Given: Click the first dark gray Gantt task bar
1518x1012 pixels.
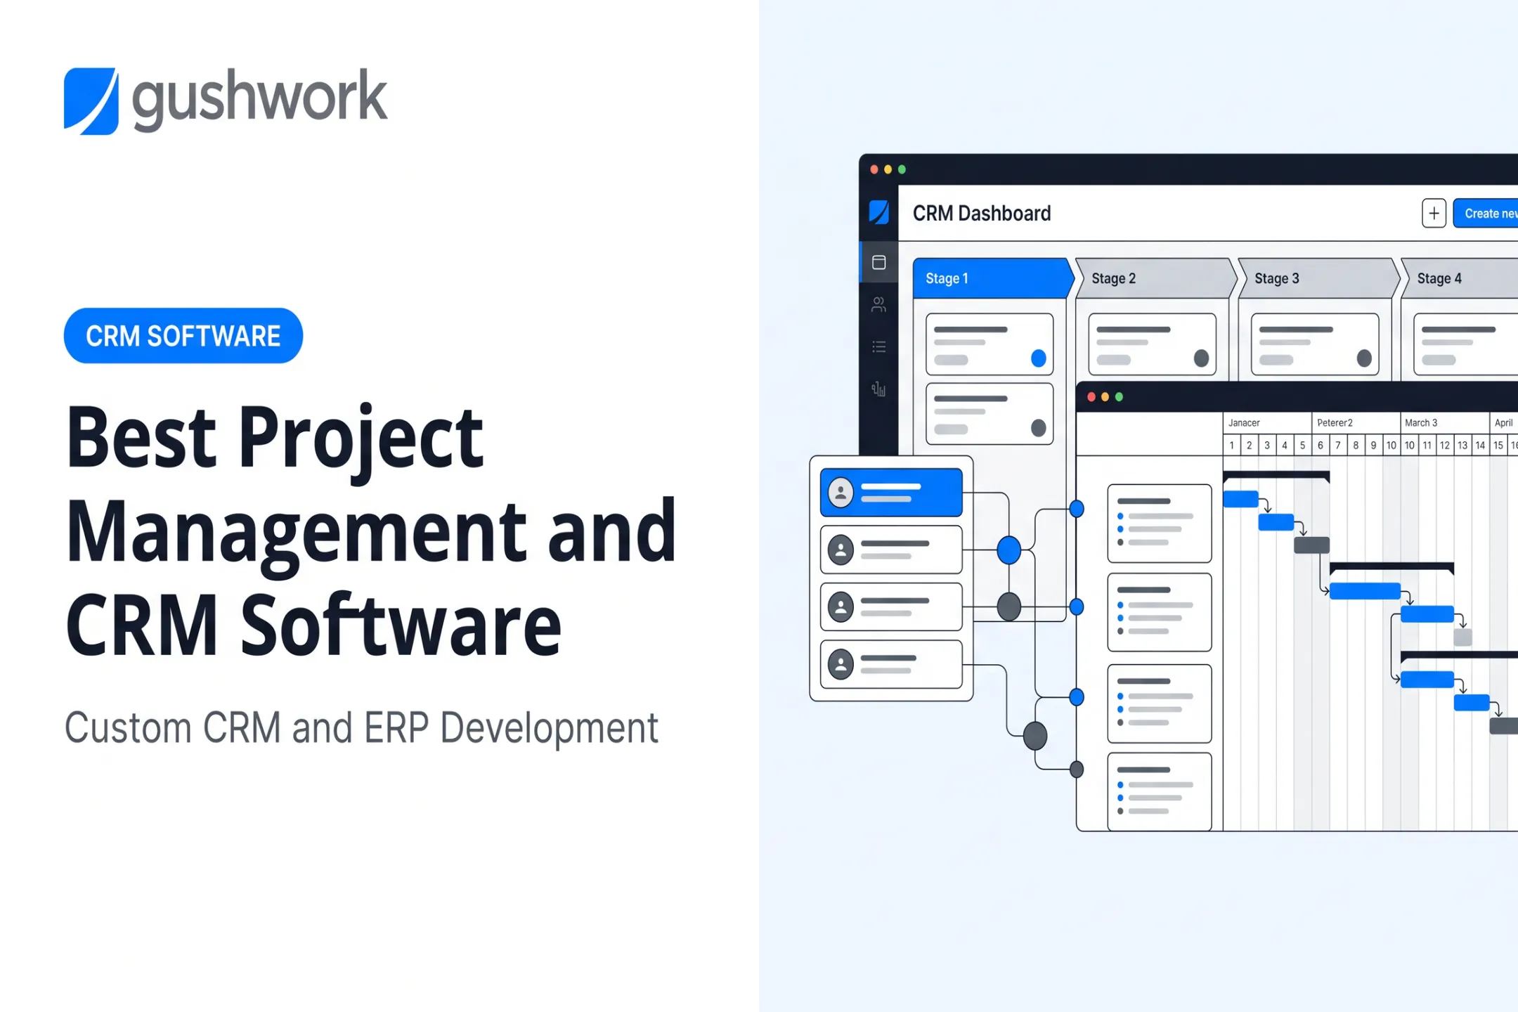Looking at the screenshot, I should point(1311,545).
